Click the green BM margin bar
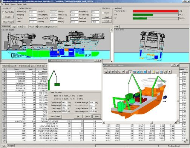Viewport: 190px width, 148px height. click(x=143, y=15)
